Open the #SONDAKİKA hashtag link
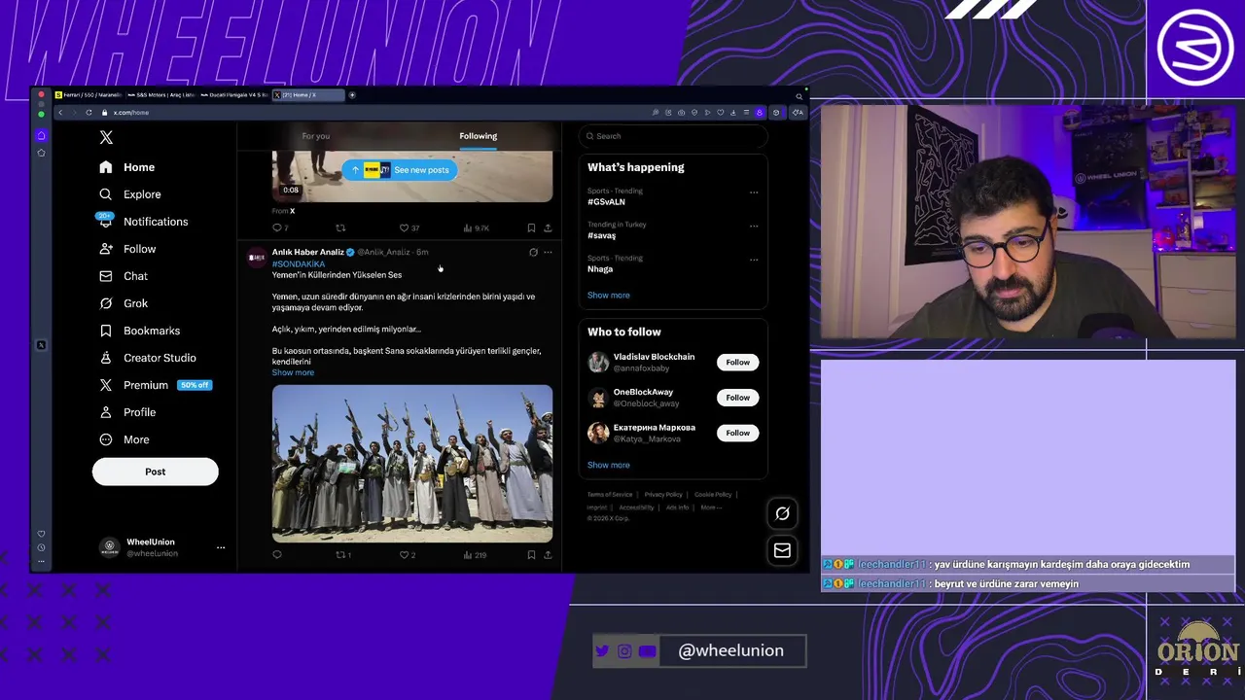 299,263
